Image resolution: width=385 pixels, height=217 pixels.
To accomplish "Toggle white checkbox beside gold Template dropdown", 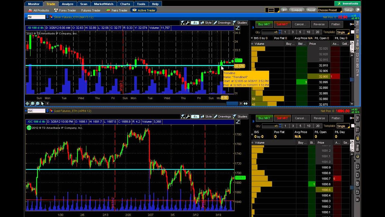I will pos(353,126).
